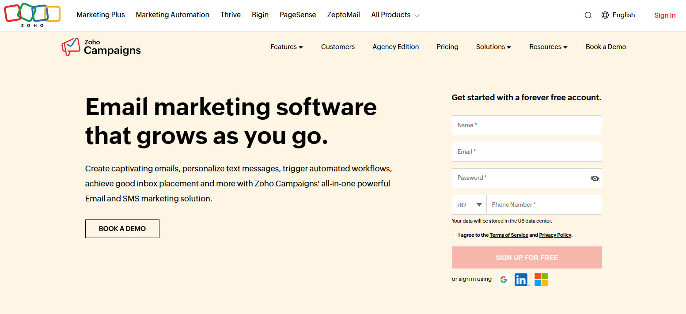Go to the Pricing page
The width and height of the screenshot is (686, 314).
click(447, 46)
